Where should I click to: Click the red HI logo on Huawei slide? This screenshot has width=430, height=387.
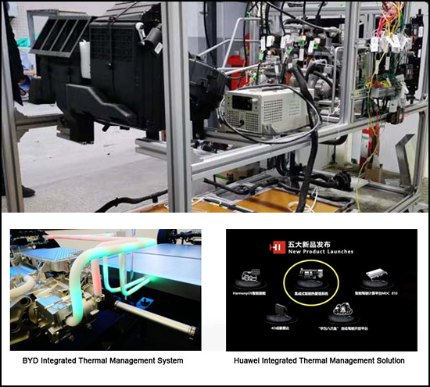(x=278, y=247)
